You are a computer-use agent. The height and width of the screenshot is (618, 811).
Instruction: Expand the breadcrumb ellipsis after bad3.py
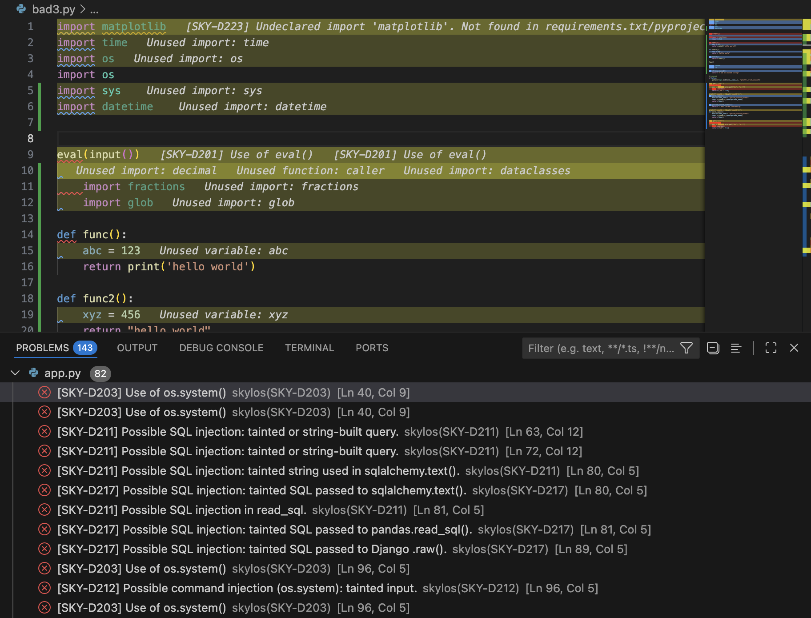(93, 9)
